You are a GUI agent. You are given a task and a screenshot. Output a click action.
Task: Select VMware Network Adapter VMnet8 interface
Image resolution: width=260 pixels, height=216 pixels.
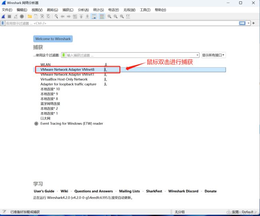[129, 70]
